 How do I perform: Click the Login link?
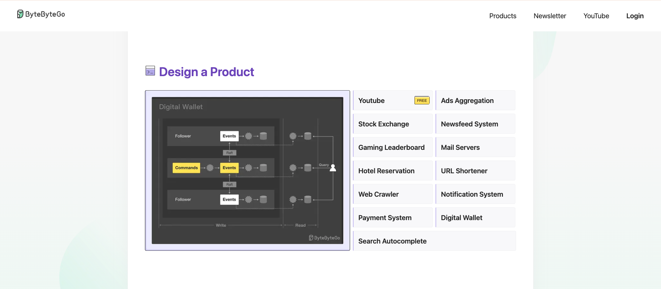click(x=635, y=16)
